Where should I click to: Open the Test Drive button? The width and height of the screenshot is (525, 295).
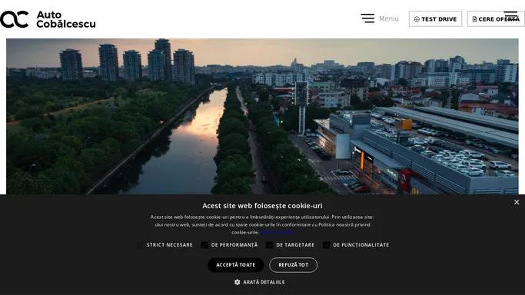[x=435, y=19]
